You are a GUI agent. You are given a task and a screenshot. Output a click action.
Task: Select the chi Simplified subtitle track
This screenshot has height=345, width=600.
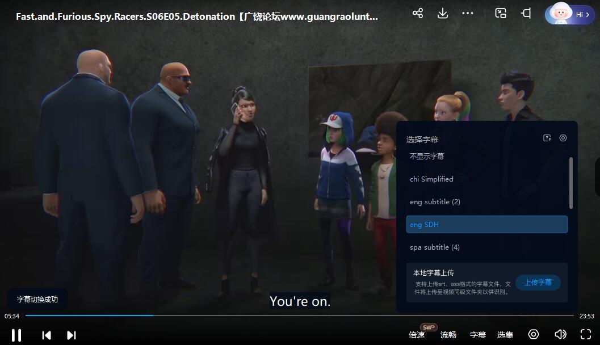[486, 179]
